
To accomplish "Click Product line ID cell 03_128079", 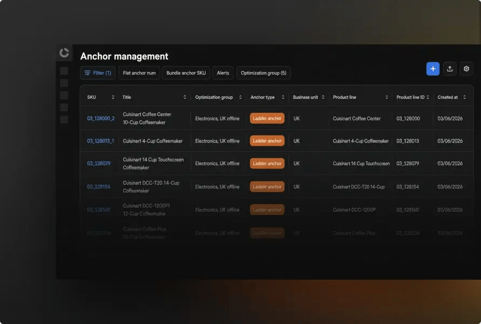I will [408, 164].
